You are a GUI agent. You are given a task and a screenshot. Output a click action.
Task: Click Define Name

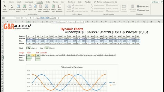[78, 6]
